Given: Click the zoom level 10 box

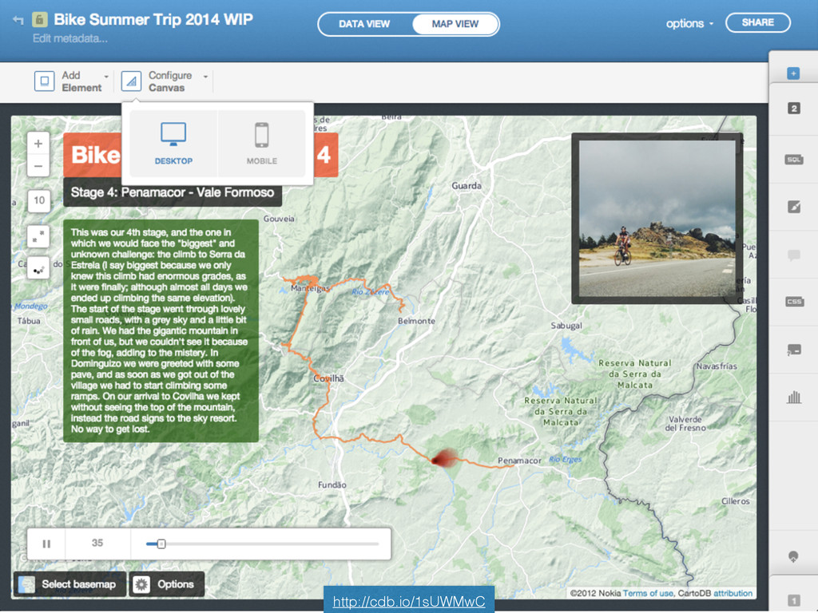Looking at the screenshot, I should click(39, 200).
